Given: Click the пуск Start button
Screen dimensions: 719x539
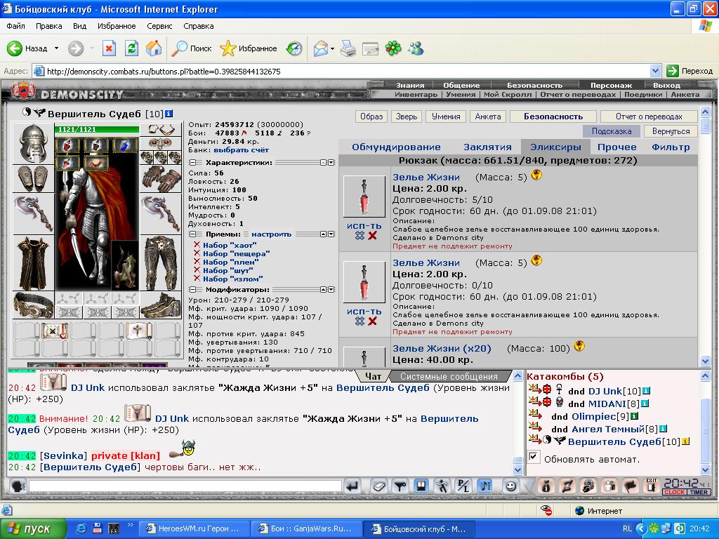Looking at the screenshot, I should tap(33, 529).
